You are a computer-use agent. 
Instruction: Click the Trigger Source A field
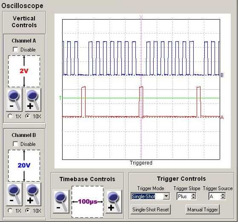click(x=215, y=196)
